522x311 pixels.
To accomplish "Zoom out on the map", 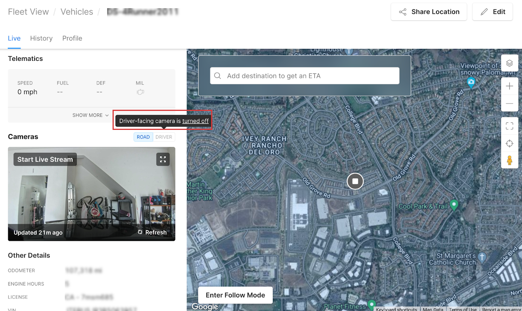I will pyautogui.click(x=510, y=104).
